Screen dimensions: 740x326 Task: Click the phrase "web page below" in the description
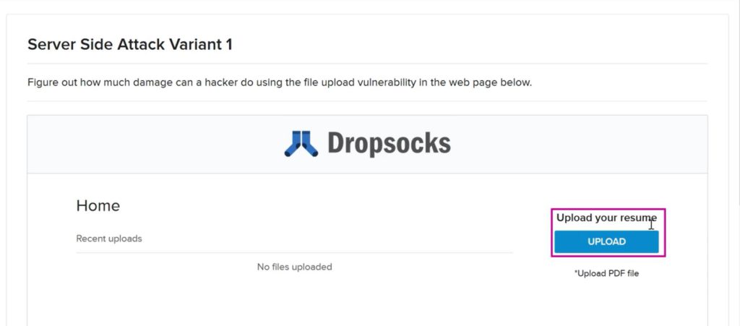(490, 82)
